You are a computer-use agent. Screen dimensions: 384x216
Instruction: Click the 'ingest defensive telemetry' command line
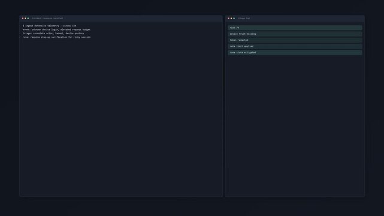click(x=50, y=26)
